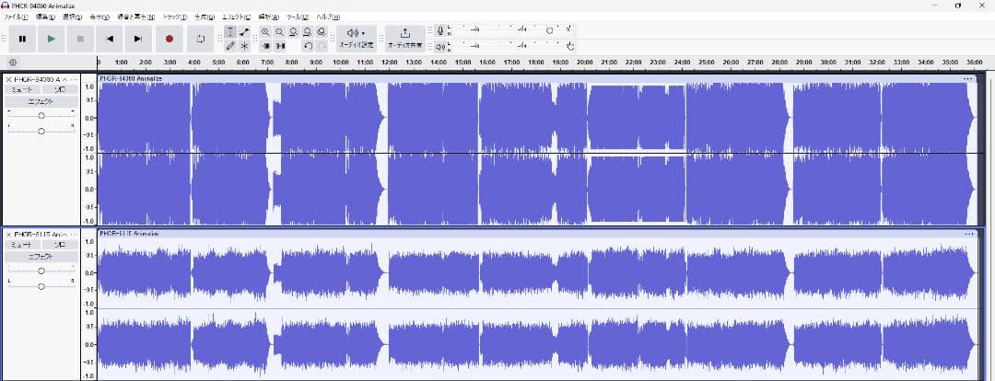Fit selection to width zoom icon
The image size is (995, 381).
pyautogui.click(x=293, y=31)
